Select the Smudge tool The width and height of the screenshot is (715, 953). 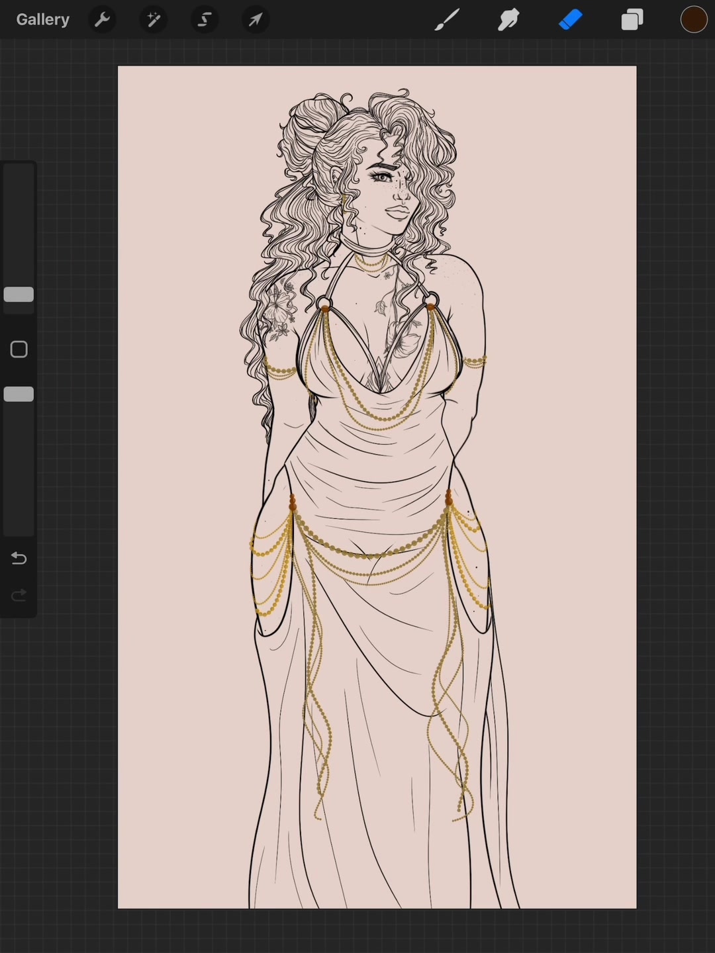click(x=508, y=20)
